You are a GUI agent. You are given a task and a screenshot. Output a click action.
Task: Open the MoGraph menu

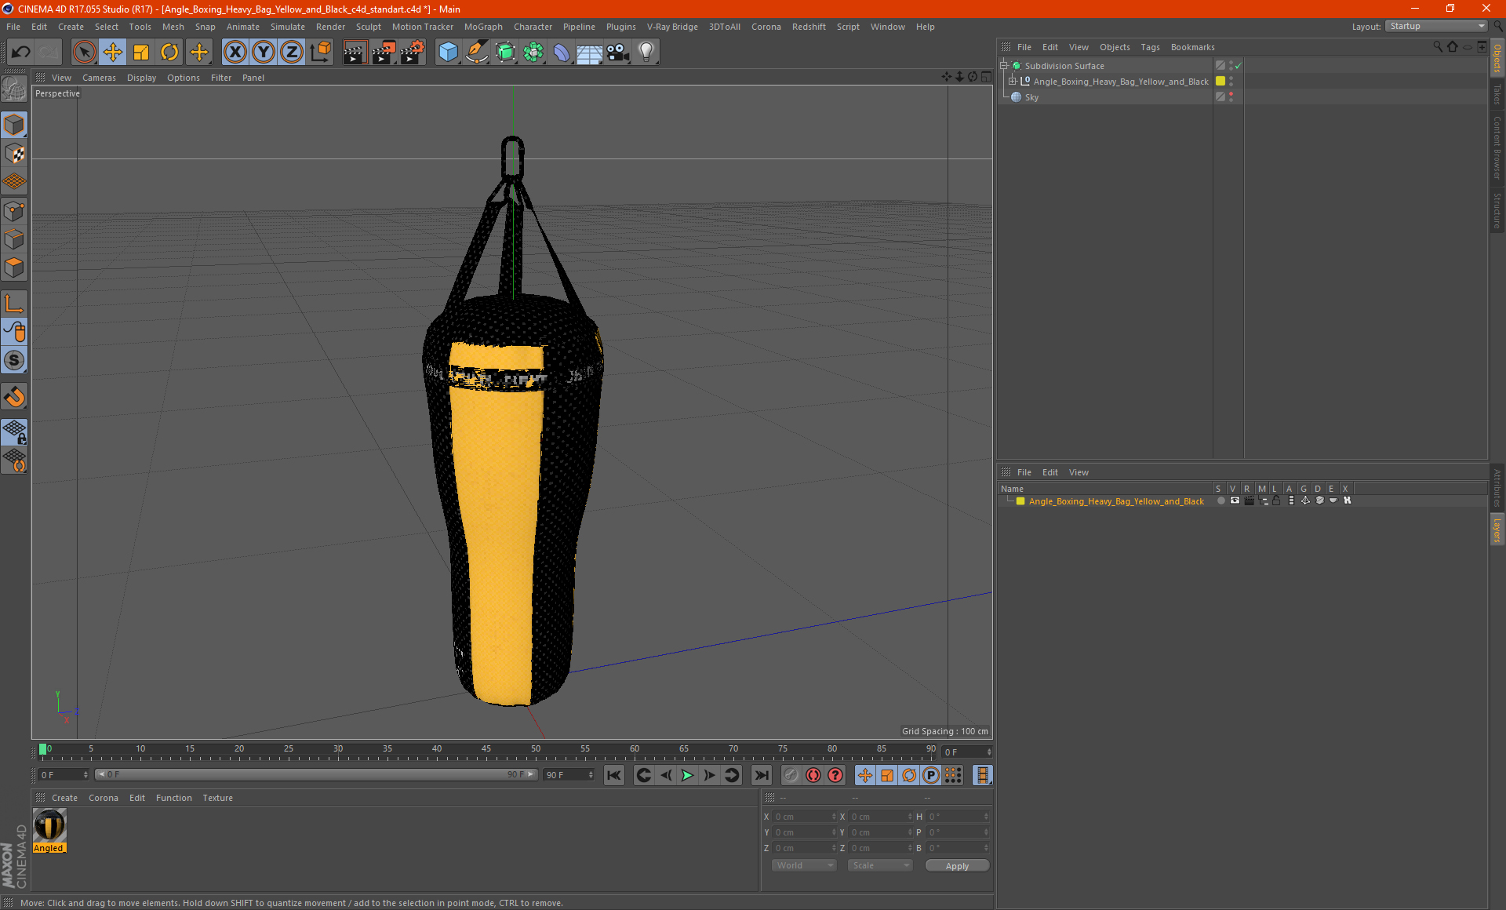[x=483, y=27]
